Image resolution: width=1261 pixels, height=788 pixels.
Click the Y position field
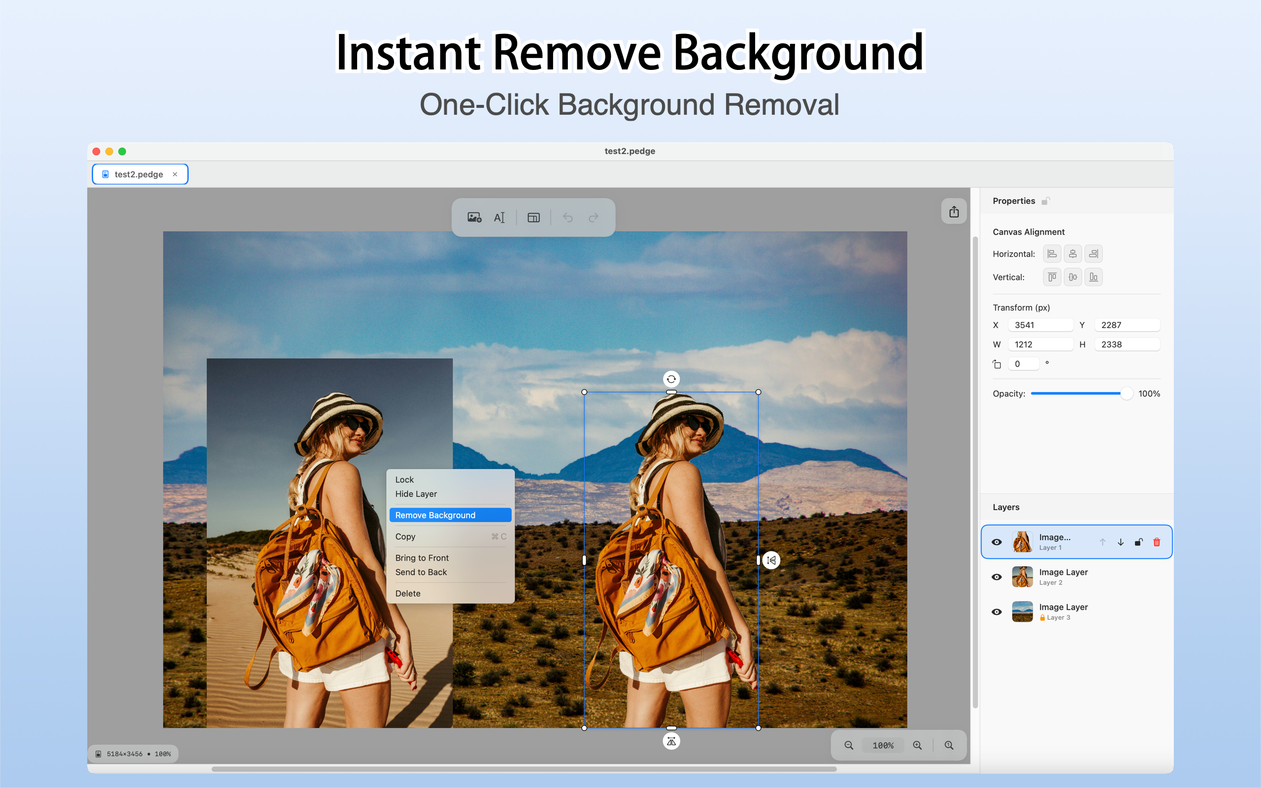(x=1127, y=325)
